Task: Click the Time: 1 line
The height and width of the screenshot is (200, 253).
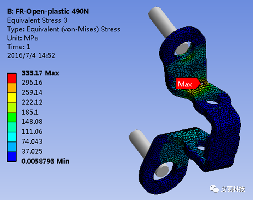Action: pyautogui.click(x=19, y=47)
